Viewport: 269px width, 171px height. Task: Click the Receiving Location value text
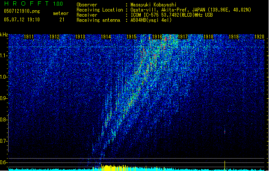pos(191,10)
